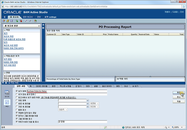Toggle the 보기 제목 checkbox

pos(17,91)
